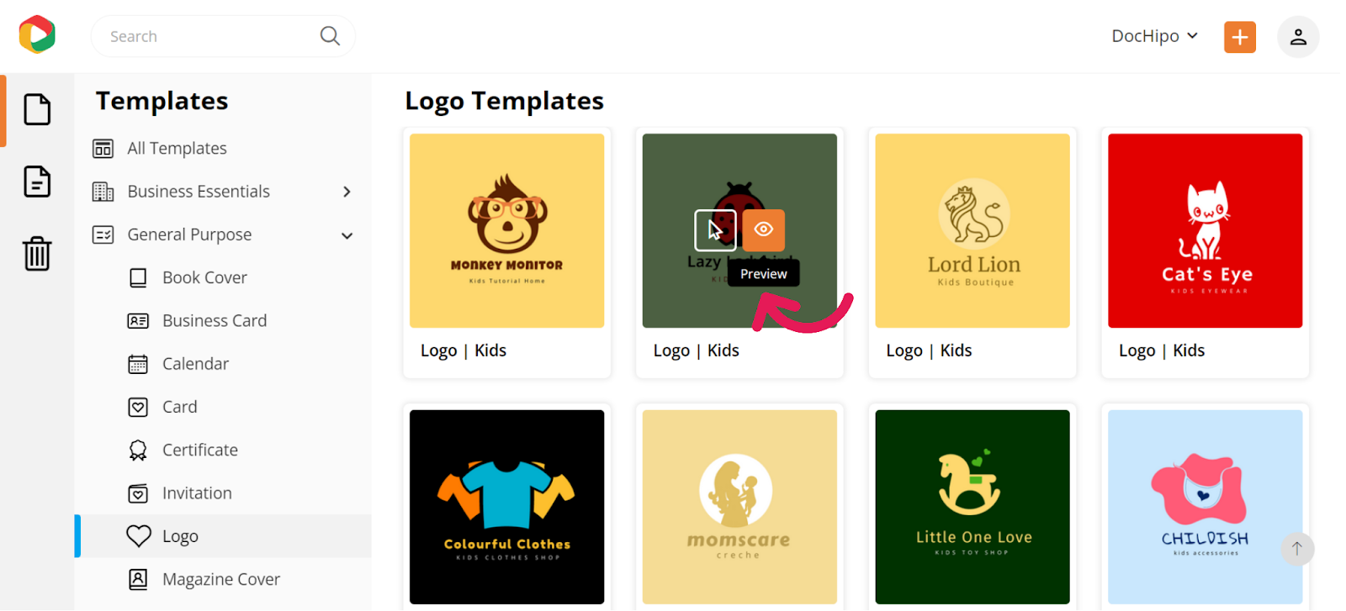Open the trash bin sidebar icon
Image resolution: width=1346 pixels, height=611 pixels.
(37, 253)
